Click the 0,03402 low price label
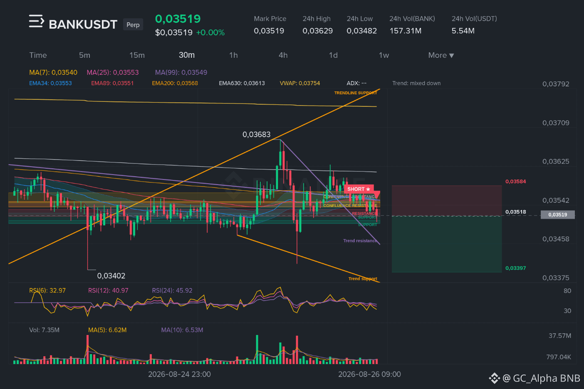This screenshot has height=389, width=584. (x=111, y=276)
